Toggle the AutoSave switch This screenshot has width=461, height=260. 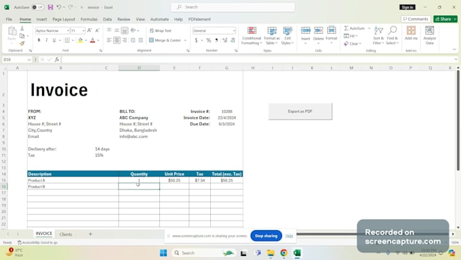click(x=38, y=7)
